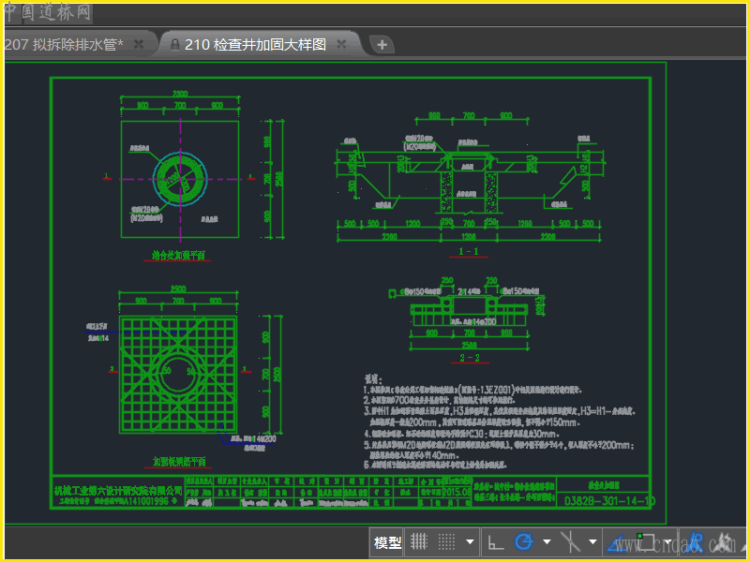Open a new drawing tab with plus button
Viewport: 750px width, 562px height.
(382, 45)
